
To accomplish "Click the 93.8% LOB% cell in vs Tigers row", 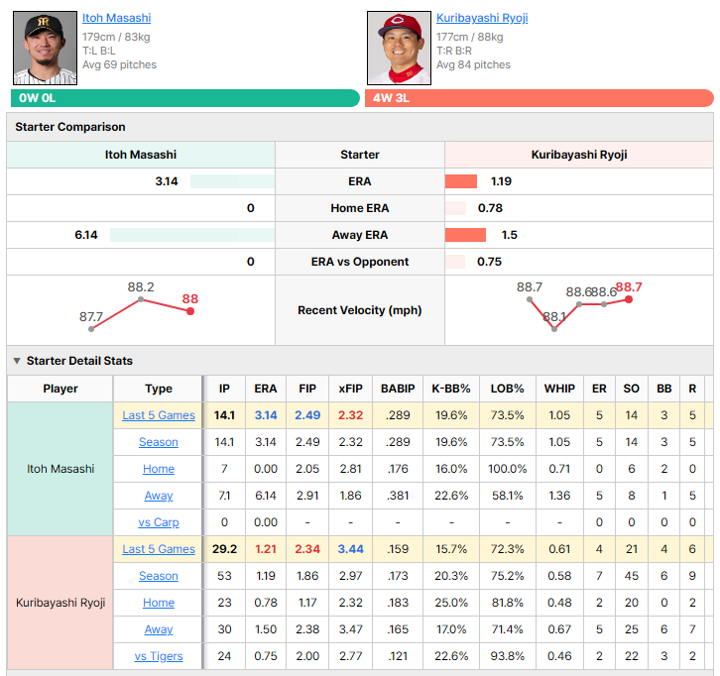I will pos(507,656).
